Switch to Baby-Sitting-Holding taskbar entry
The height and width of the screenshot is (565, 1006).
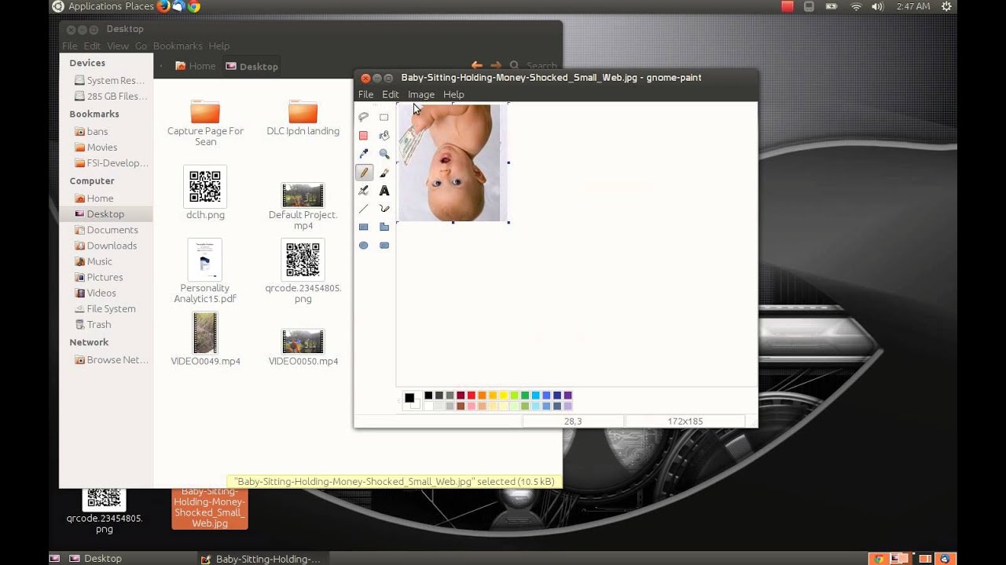[261, 559]
